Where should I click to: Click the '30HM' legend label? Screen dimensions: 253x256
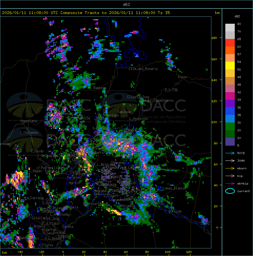(241, 161)
